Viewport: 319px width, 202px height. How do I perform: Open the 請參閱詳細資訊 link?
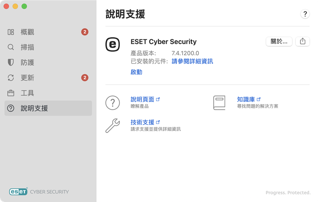coord(192,61)
